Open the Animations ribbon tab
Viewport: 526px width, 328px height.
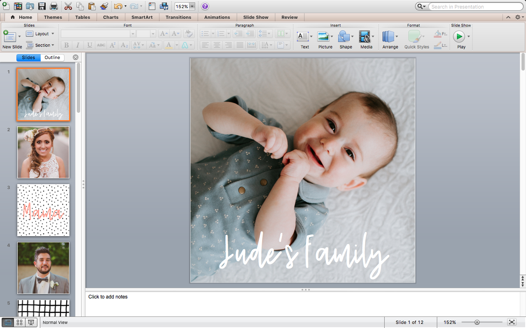(217, 17)
